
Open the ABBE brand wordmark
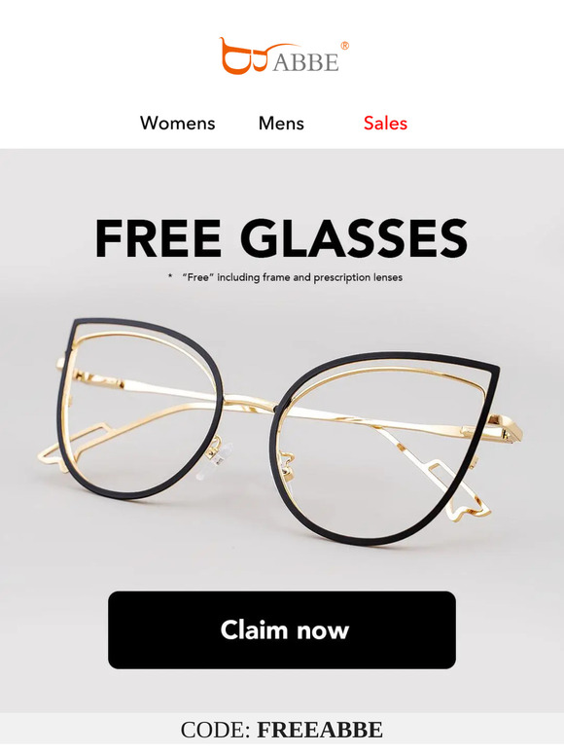(x=305, y=62)
